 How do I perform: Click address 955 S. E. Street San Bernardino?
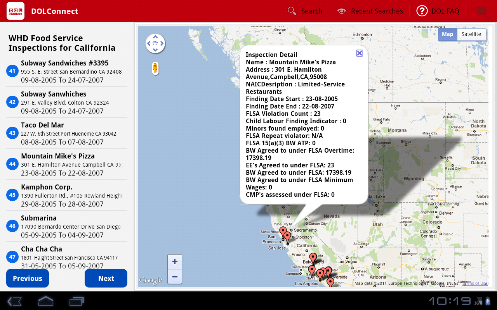71,72
